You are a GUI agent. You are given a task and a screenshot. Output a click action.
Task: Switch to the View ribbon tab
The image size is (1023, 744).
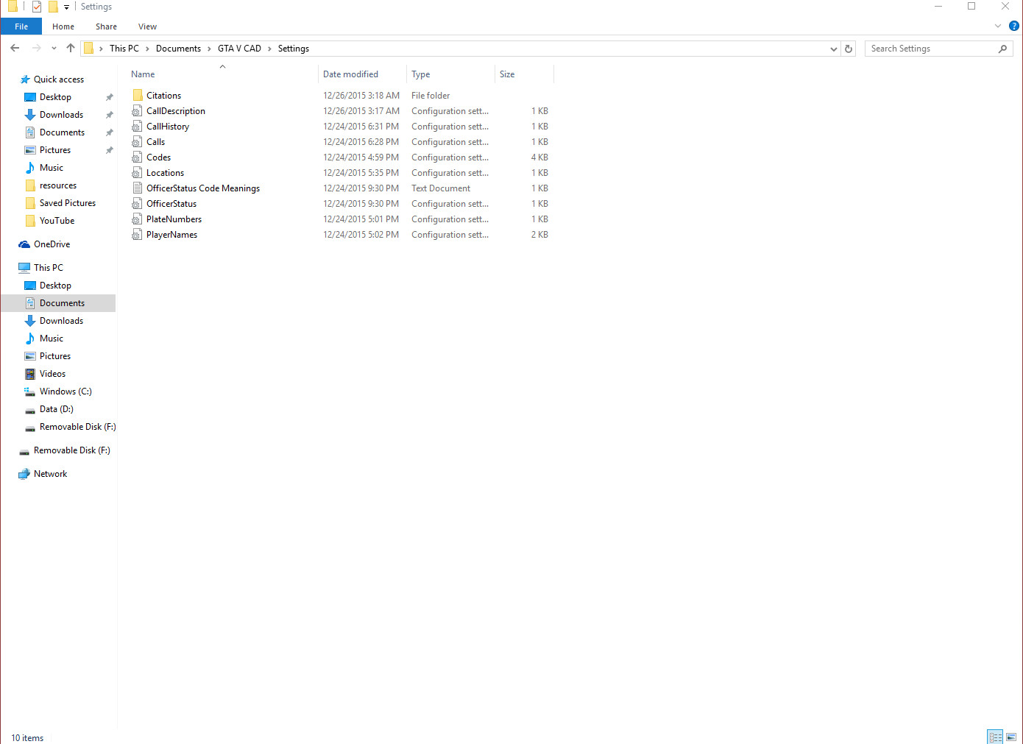pyautogui.click(x=147, y=26)
